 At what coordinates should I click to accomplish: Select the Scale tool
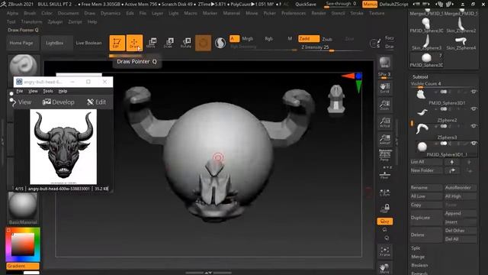(x=169, y=43)
